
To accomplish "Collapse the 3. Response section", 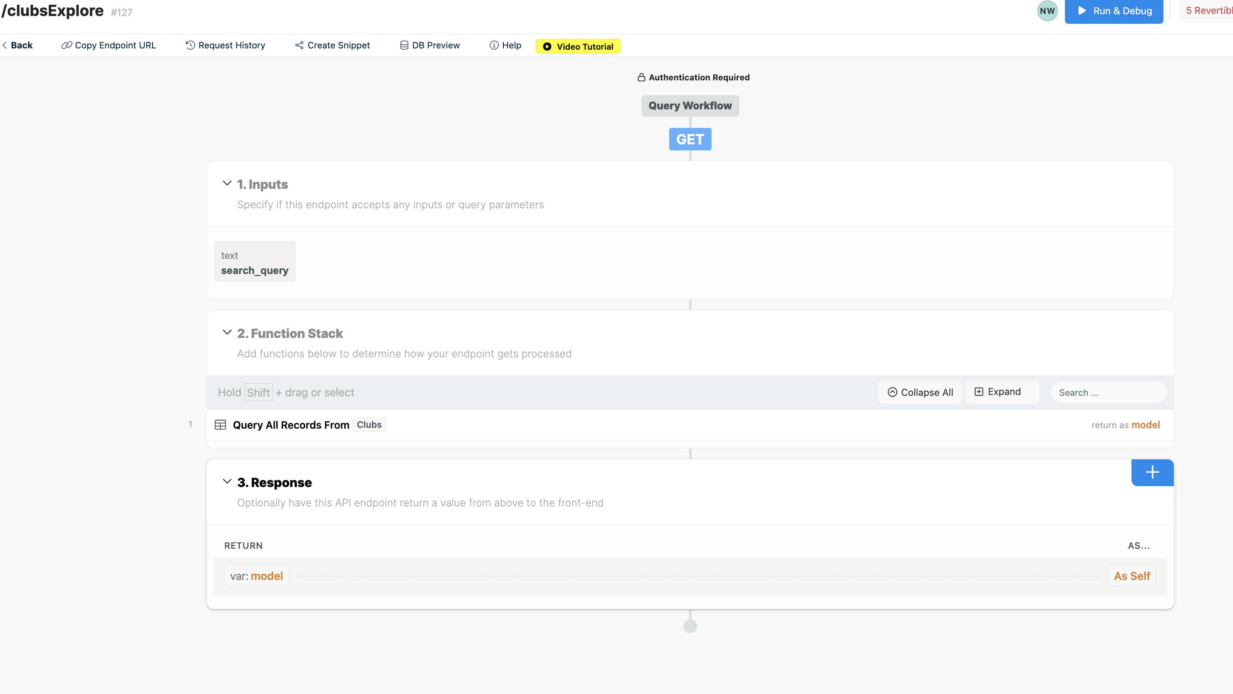I will (x=227, y=481).
